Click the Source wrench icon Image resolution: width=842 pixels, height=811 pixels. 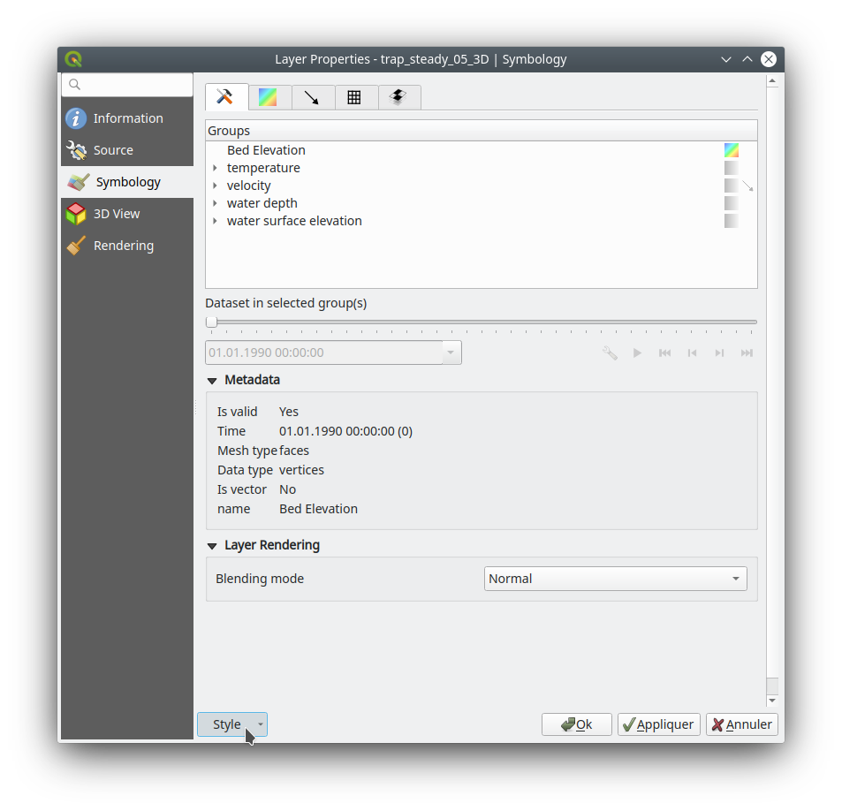coord(77,150)
